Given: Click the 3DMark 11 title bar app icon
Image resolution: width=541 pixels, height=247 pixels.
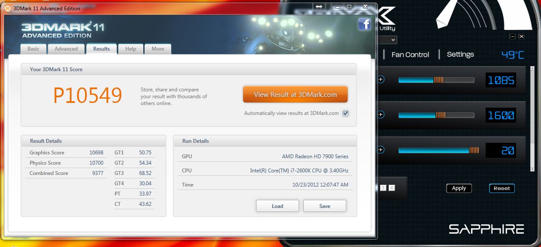Looking at the screenshot, I should tap(8, 8).
